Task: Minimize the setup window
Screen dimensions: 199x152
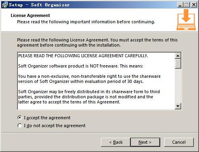Action: (180, 5)
